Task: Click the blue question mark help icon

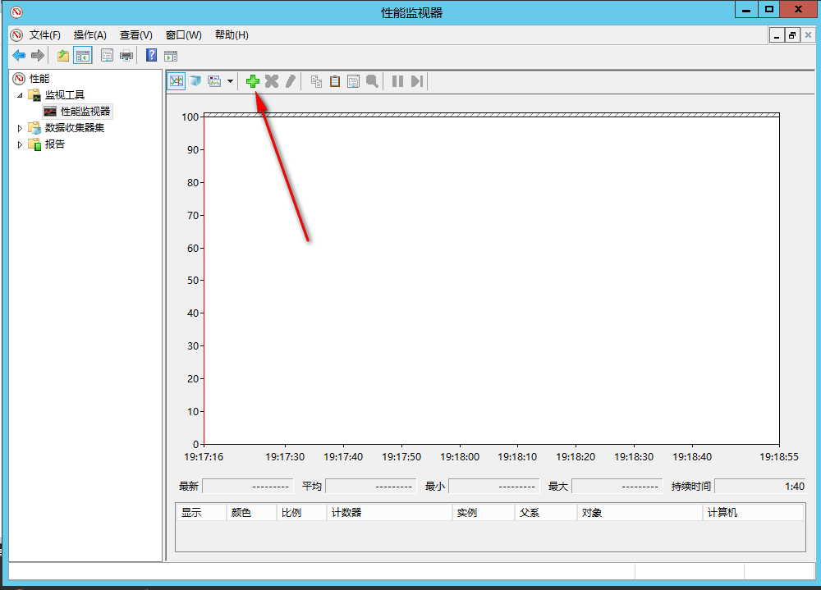Action: click(151, 56)
